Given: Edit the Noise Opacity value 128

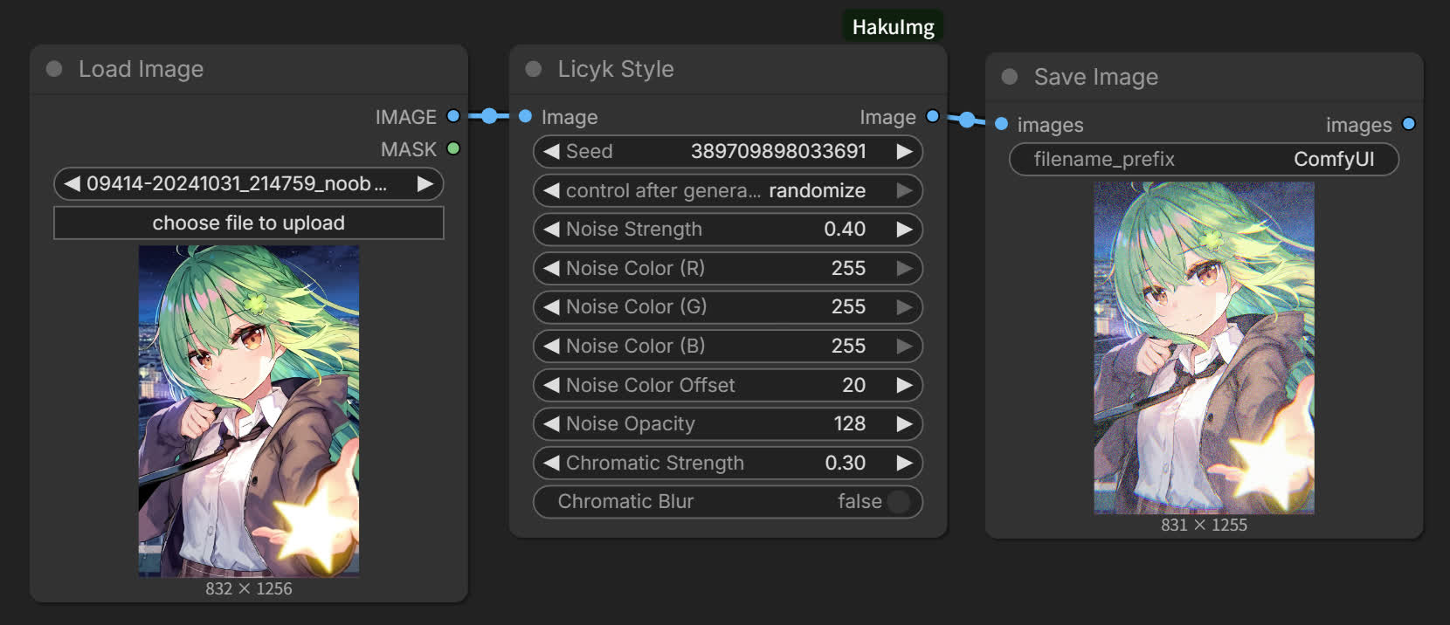Looking at the screenshot, I should pos(849,423).
